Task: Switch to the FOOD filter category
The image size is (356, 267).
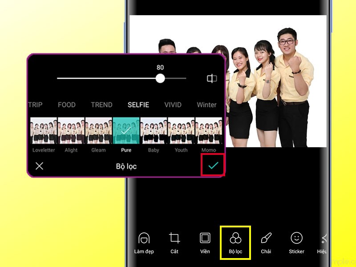Action: pyautogui.click(x=66, y=105)
